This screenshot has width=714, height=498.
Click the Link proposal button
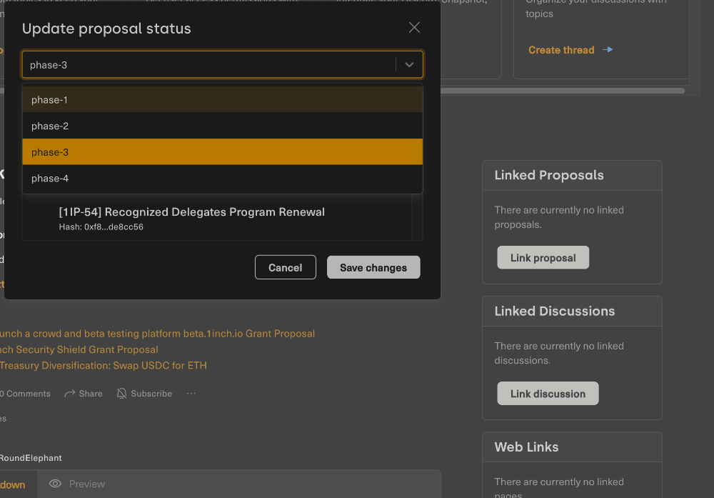coord(543,258)
